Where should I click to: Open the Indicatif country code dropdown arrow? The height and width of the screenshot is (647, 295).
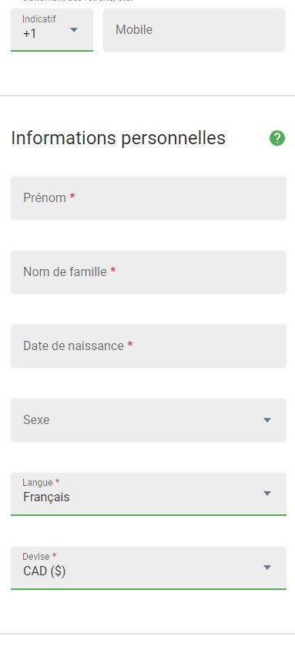[74, 30]
